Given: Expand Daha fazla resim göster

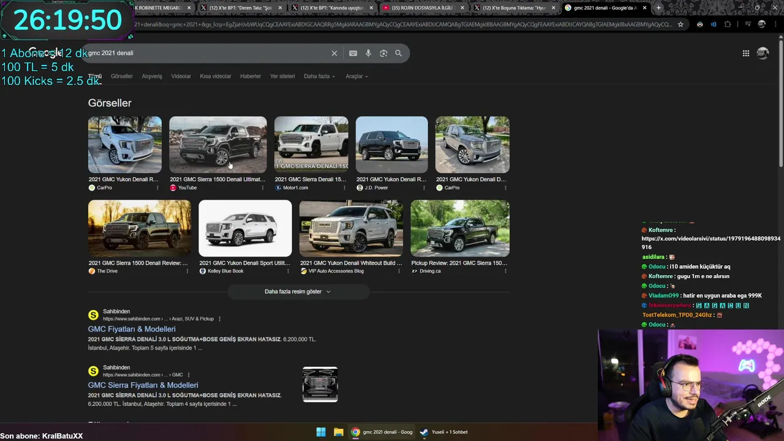Looking at the screenshot, I should click(x=298, y=292).
